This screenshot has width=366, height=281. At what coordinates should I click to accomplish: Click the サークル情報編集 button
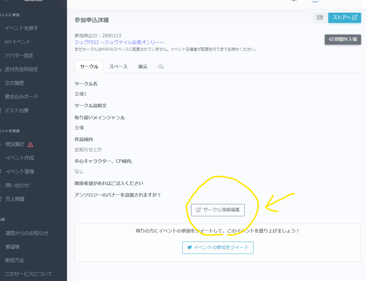pyautogui.click(x=218, y=210)
